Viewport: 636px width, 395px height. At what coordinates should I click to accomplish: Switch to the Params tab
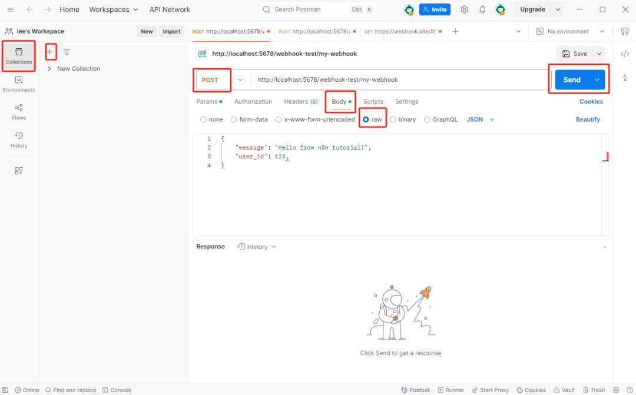pos(209,101)
